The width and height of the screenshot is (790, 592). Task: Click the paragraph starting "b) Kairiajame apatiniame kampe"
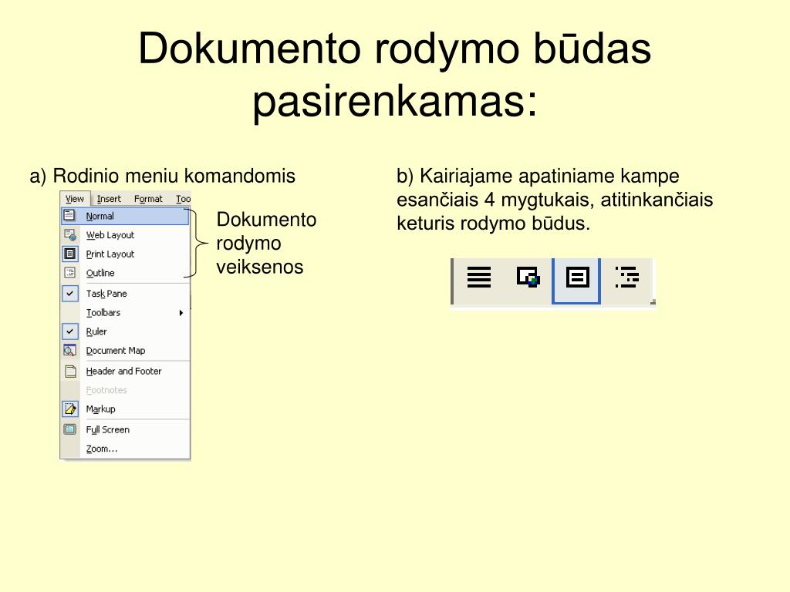click(x=555, y=200)
